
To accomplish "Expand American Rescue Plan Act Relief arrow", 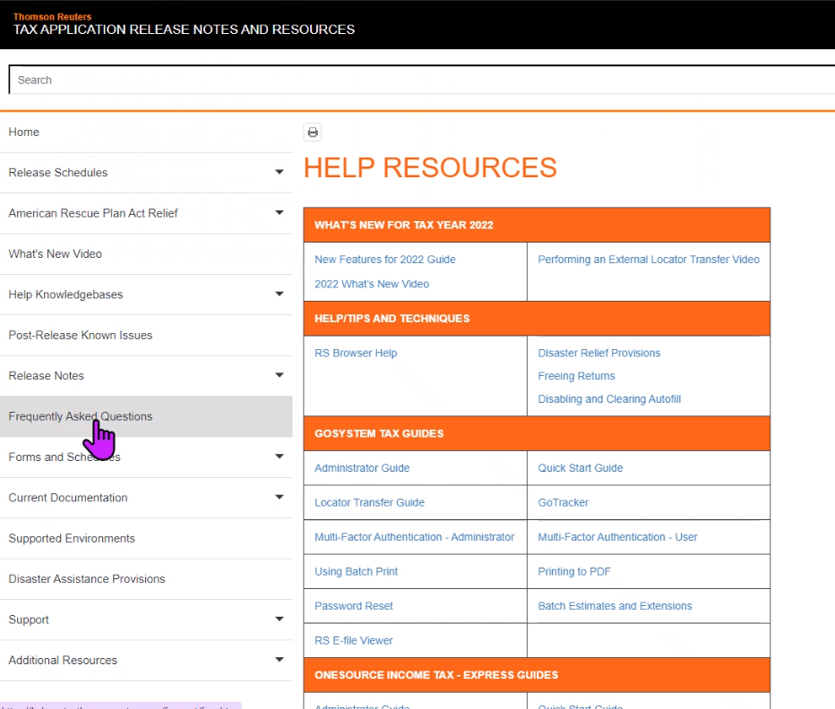I will 279,212.
